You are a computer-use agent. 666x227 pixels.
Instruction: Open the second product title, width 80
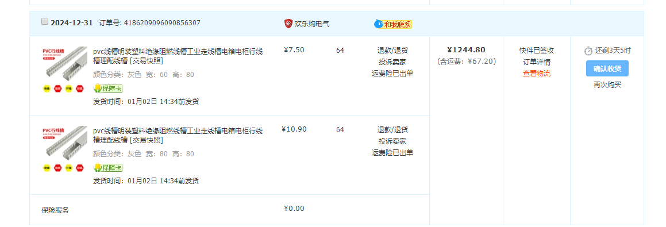point(178,135)
